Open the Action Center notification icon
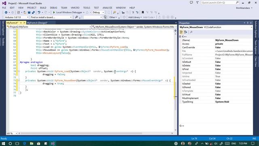Viewport: 259px width, 146px height. click(253, 143)
